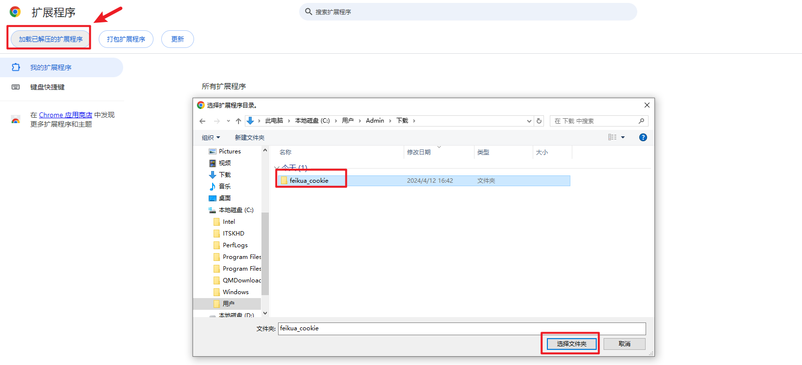
Task: Go forward with the dialog's right arrow
Action: [x=217, y=121]
